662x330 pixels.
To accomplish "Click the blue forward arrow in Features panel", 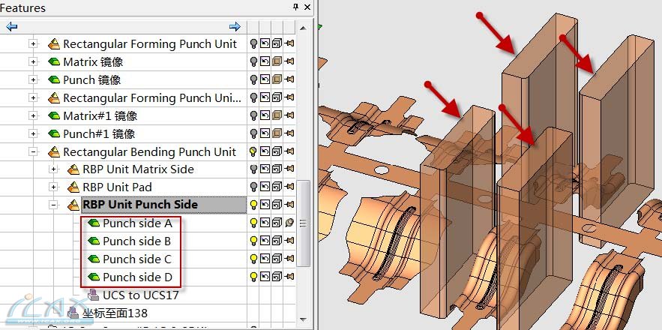I will click(x=235, y=26).
